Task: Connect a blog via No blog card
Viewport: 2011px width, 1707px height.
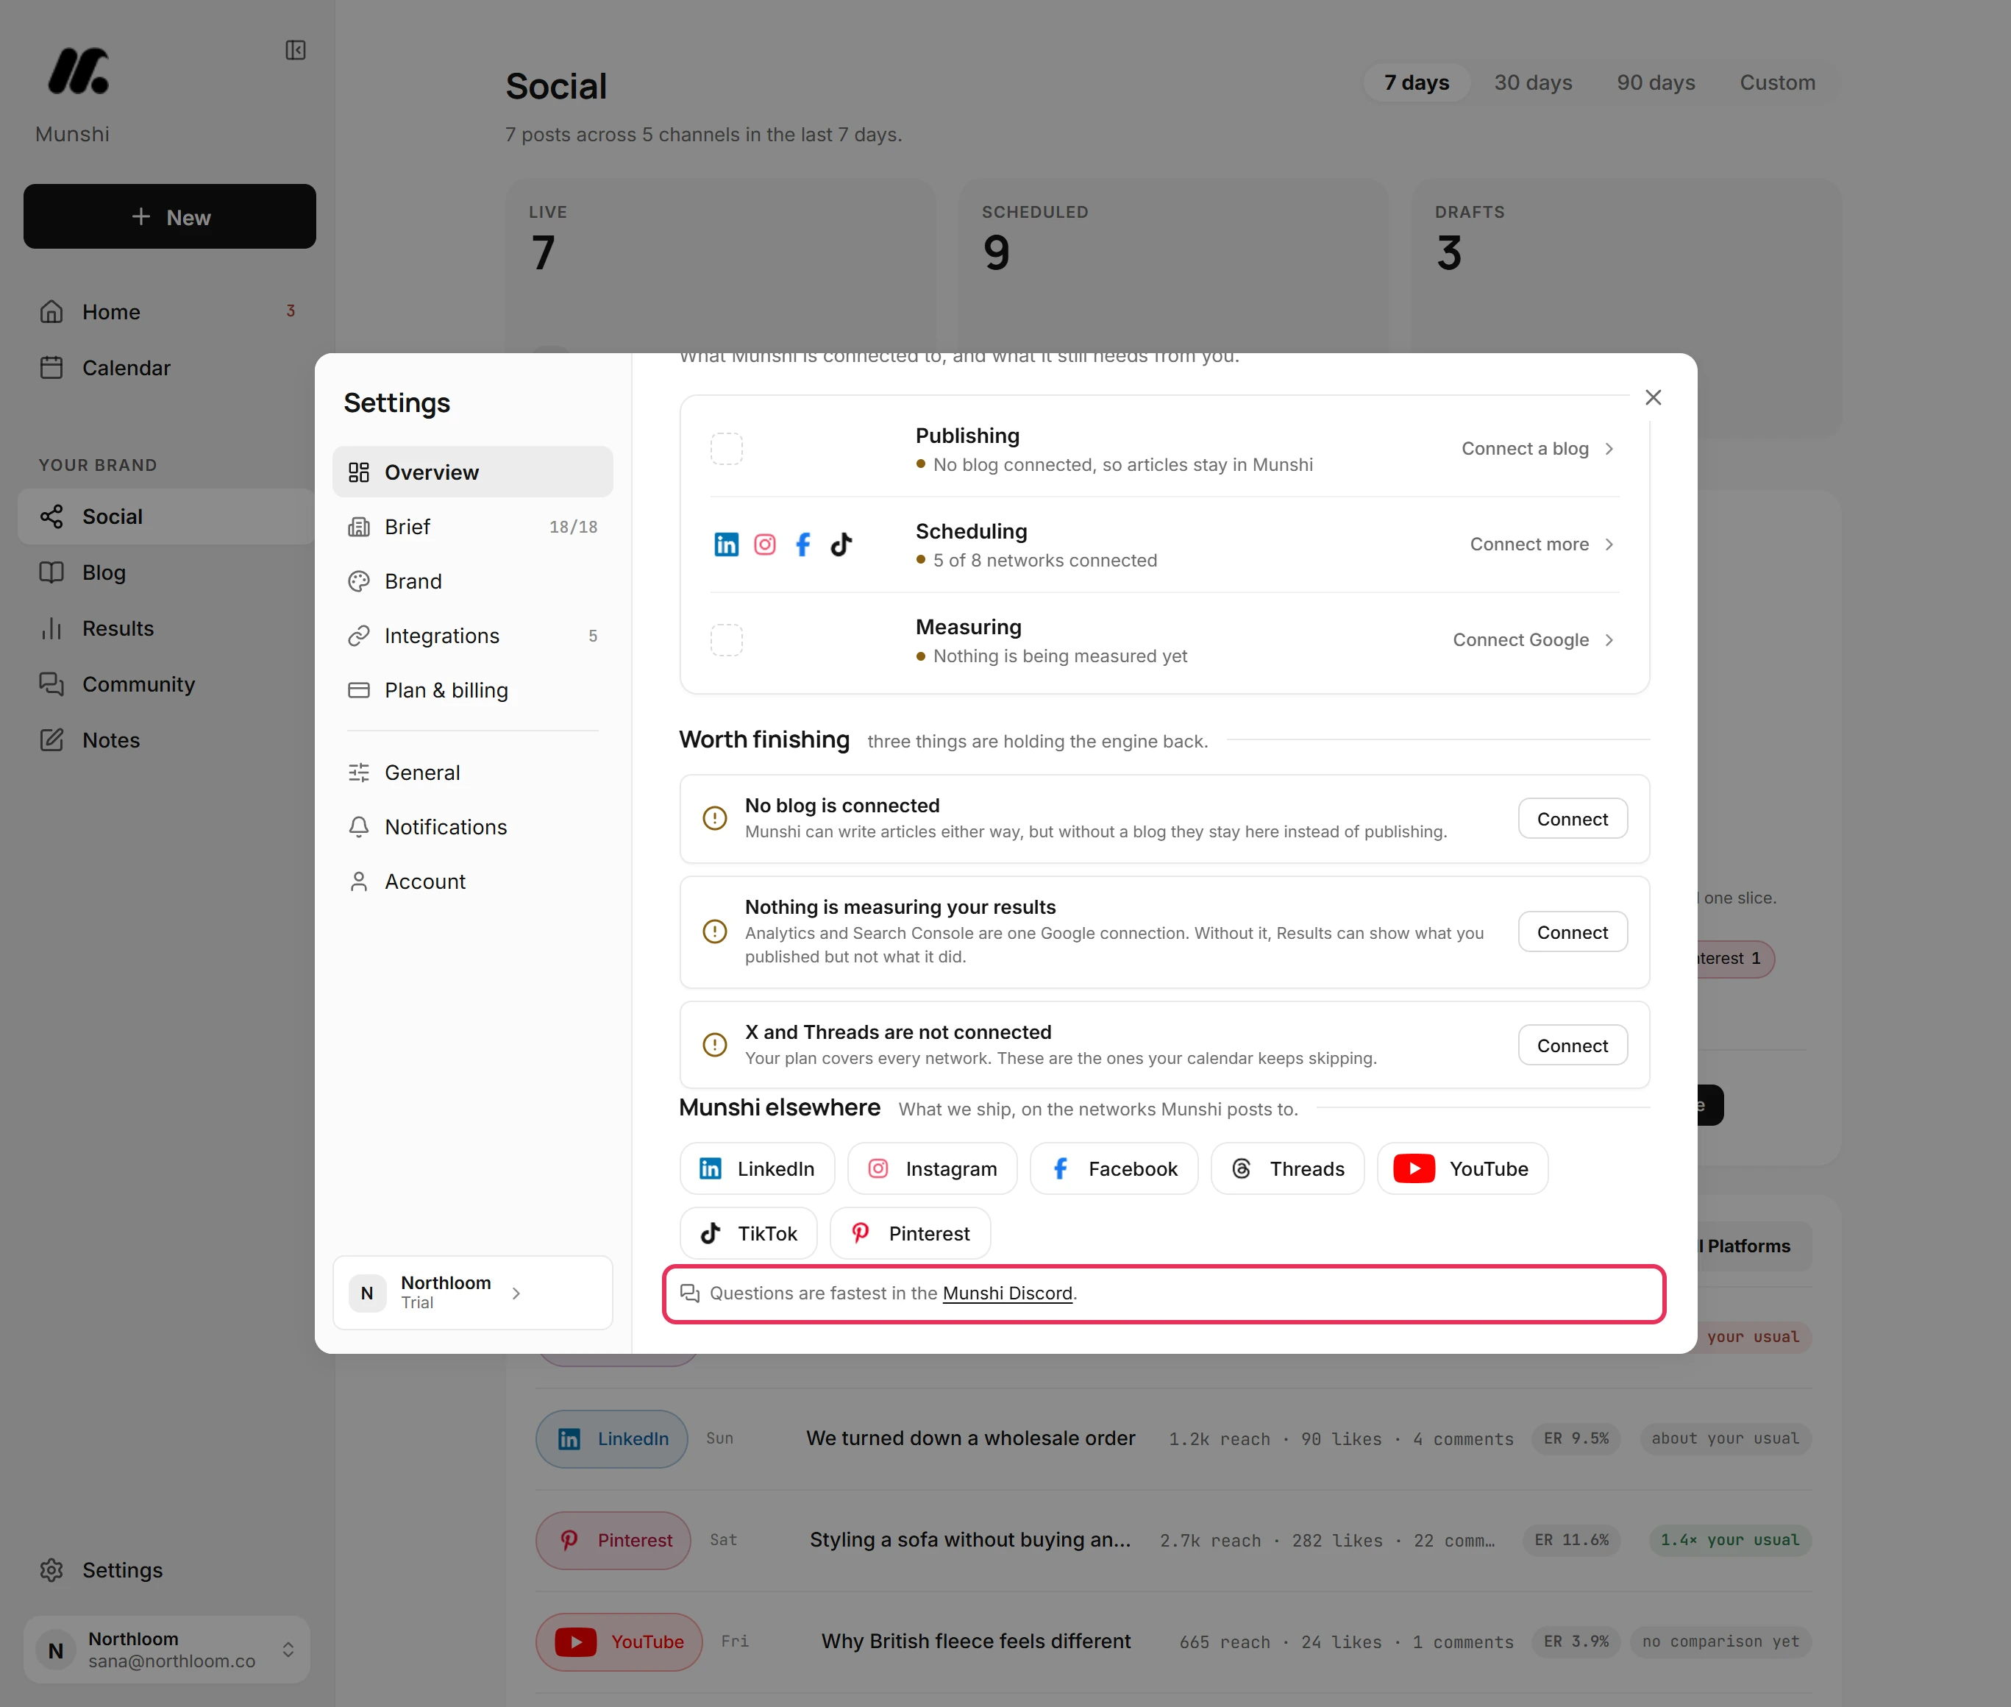Action: (x=1572, y=819)
